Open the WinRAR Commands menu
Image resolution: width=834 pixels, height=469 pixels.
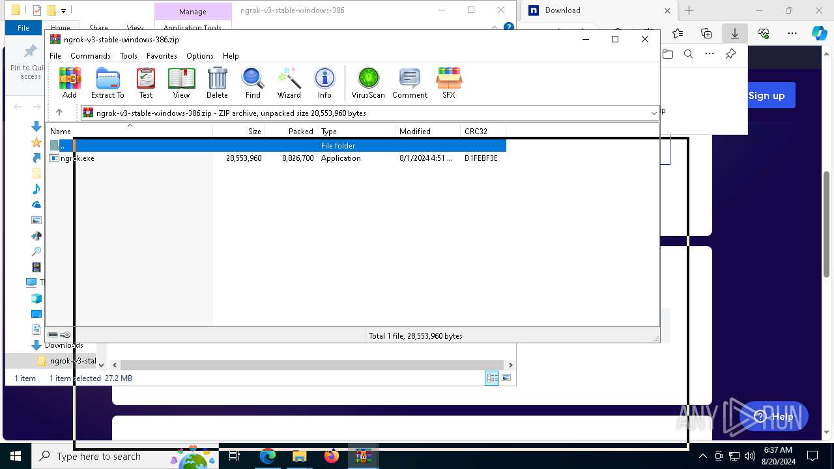(x=91, y=56)
